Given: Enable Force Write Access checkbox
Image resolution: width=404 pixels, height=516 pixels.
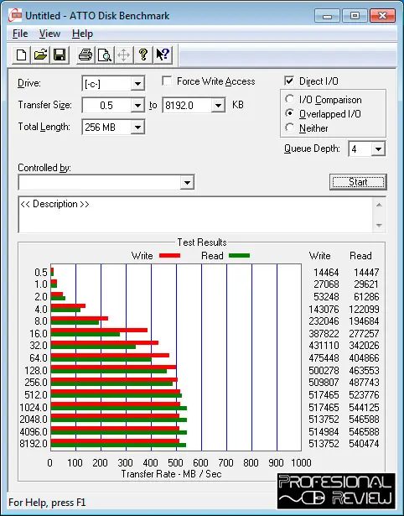Looking at the screenshot, I should point(167,81).
